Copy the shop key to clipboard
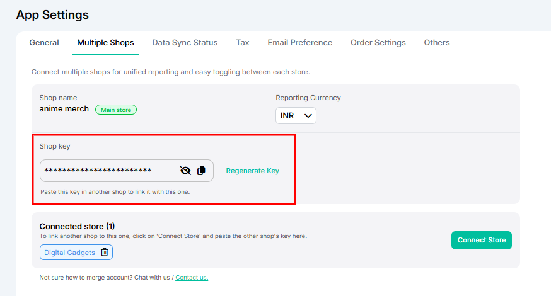This screenshot has width=551, height=296. (202, 171)
